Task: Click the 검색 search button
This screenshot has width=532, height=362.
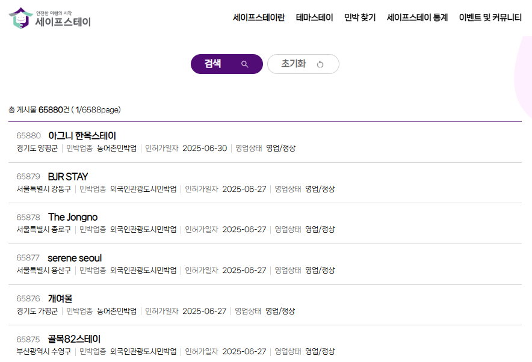Action: 227,64
